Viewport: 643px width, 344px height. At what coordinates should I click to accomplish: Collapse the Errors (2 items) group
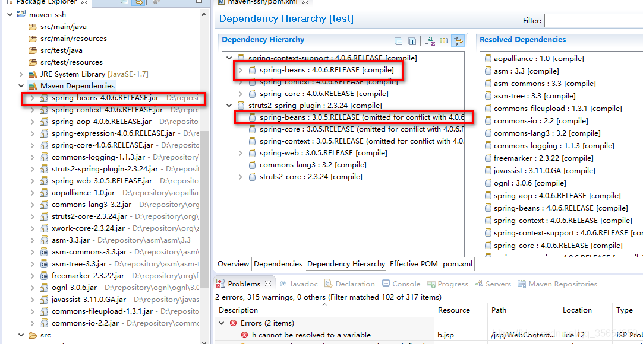click(x=222, y=323)
